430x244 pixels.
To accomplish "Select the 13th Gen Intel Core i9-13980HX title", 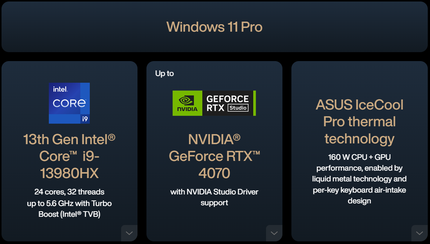I will click(x=69, y=156).
